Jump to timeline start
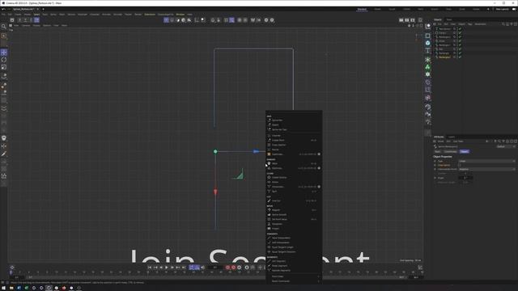 (150, 268)
